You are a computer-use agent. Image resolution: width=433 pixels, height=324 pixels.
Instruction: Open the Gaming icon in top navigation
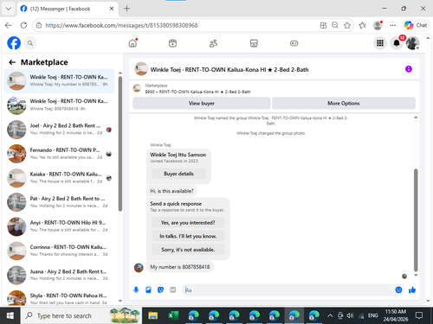pyautogui.click(x=294, y=43)
